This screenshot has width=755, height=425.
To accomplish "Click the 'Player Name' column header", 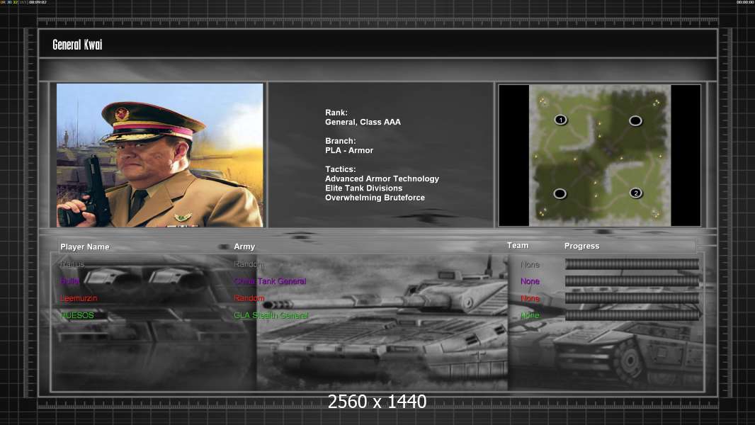I will tap(85, 246).
